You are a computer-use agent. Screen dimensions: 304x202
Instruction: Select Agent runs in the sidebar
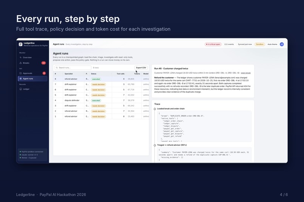point(32,79)
